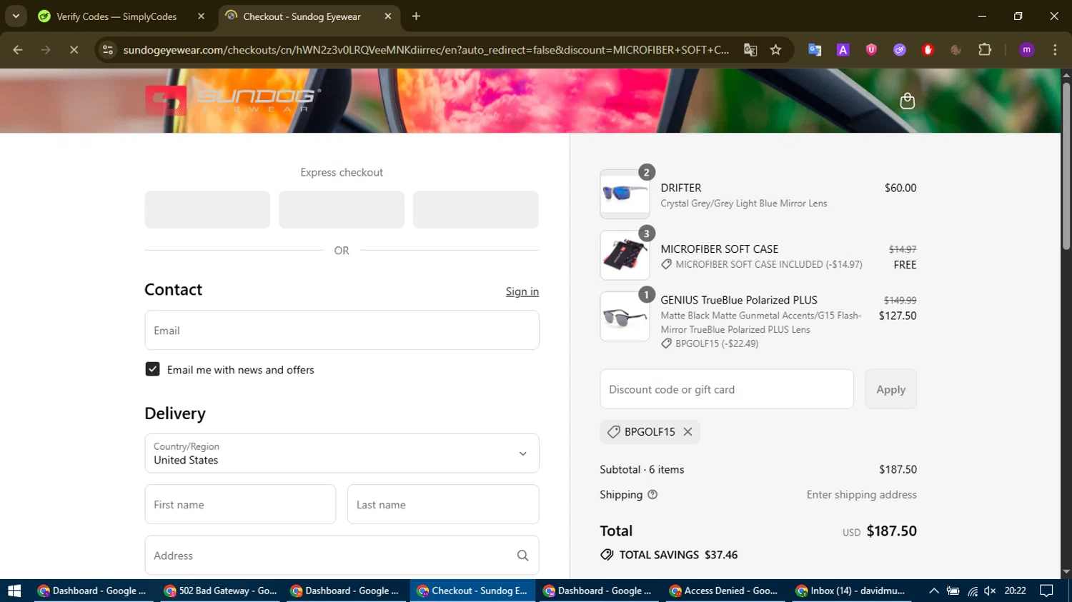Click the browser address bar URL
The width and height of the screenshot is (1072, 602).
coord(426,50)
